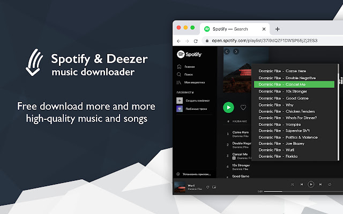Click the padlock icon in address bar
The width and height of the screenshot is (343, 214).
pos(207,41)
